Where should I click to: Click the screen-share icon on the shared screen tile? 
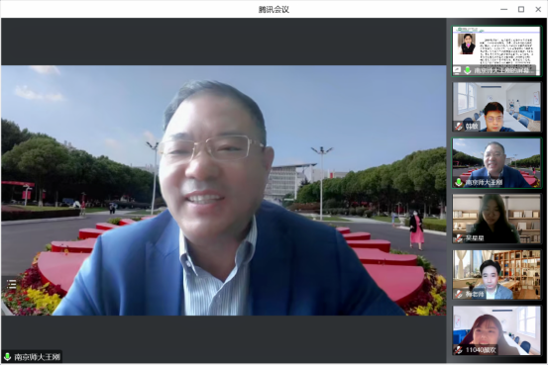coord(457,70)
